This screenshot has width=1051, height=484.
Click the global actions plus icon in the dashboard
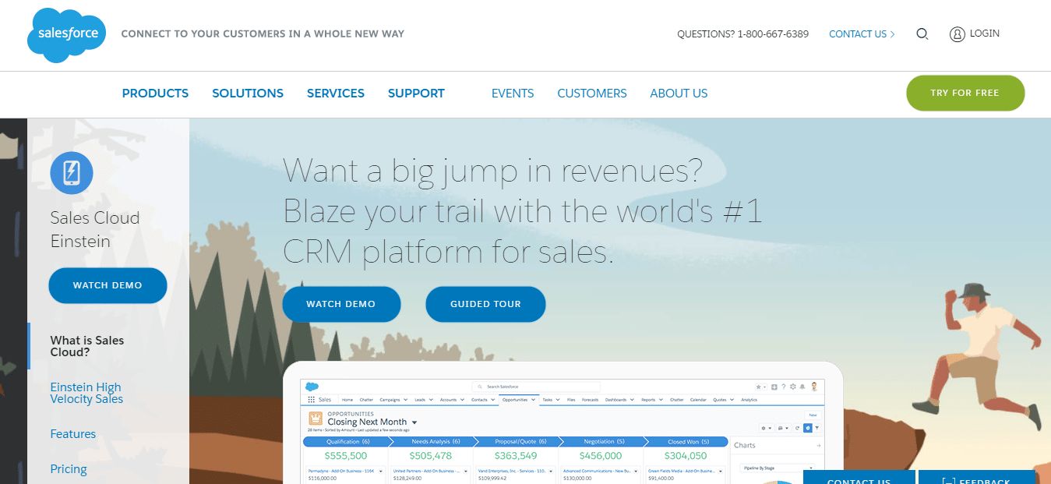(x=774, y=387)
